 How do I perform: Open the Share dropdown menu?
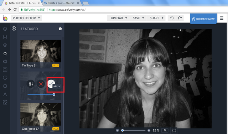click(156, 18)
